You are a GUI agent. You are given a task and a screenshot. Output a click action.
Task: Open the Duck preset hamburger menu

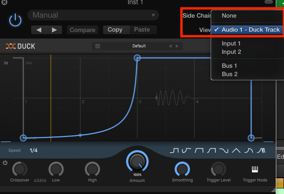[x=97, y=46]
